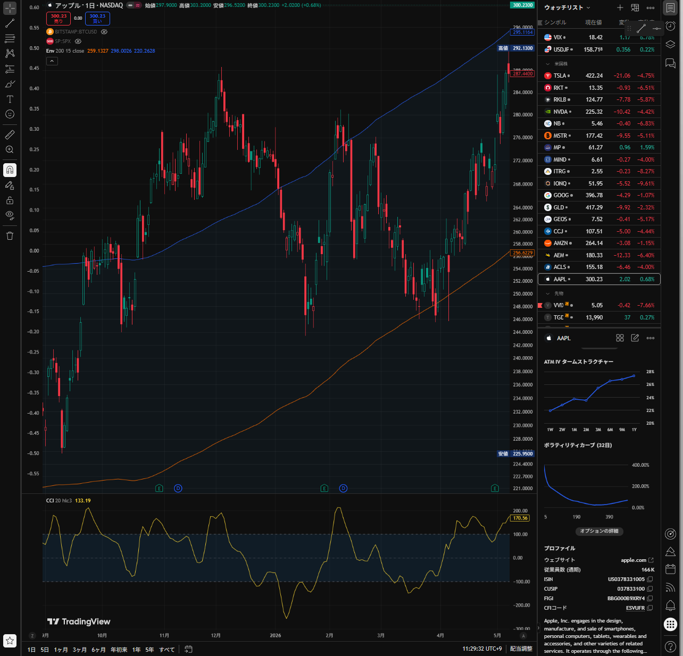Click the オプションの詳細 button
The image size is (683, 656).
(x=599, y=531)
